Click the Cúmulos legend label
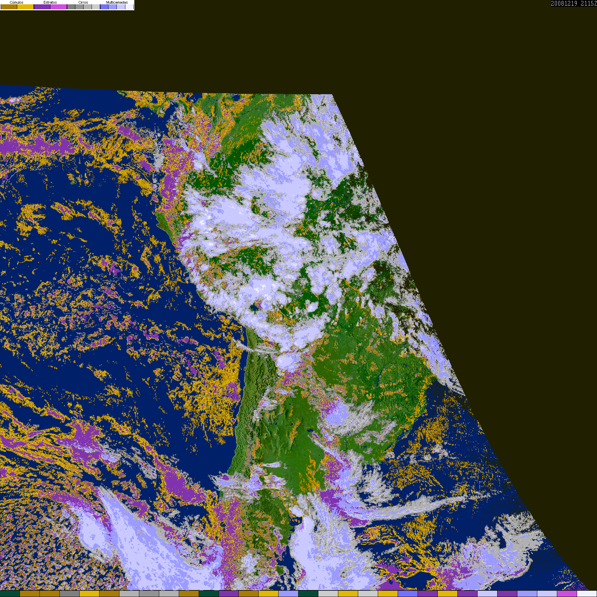 tap(17, 2)
